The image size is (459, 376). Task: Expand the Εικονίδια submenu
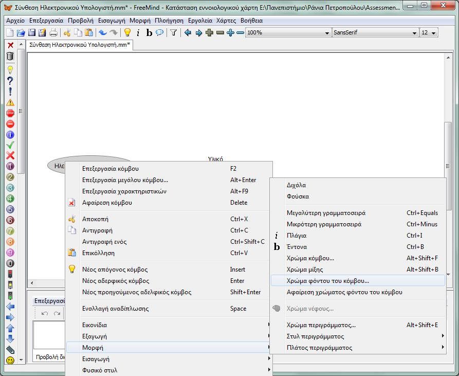pyautogui.click(x=168, y=325)
